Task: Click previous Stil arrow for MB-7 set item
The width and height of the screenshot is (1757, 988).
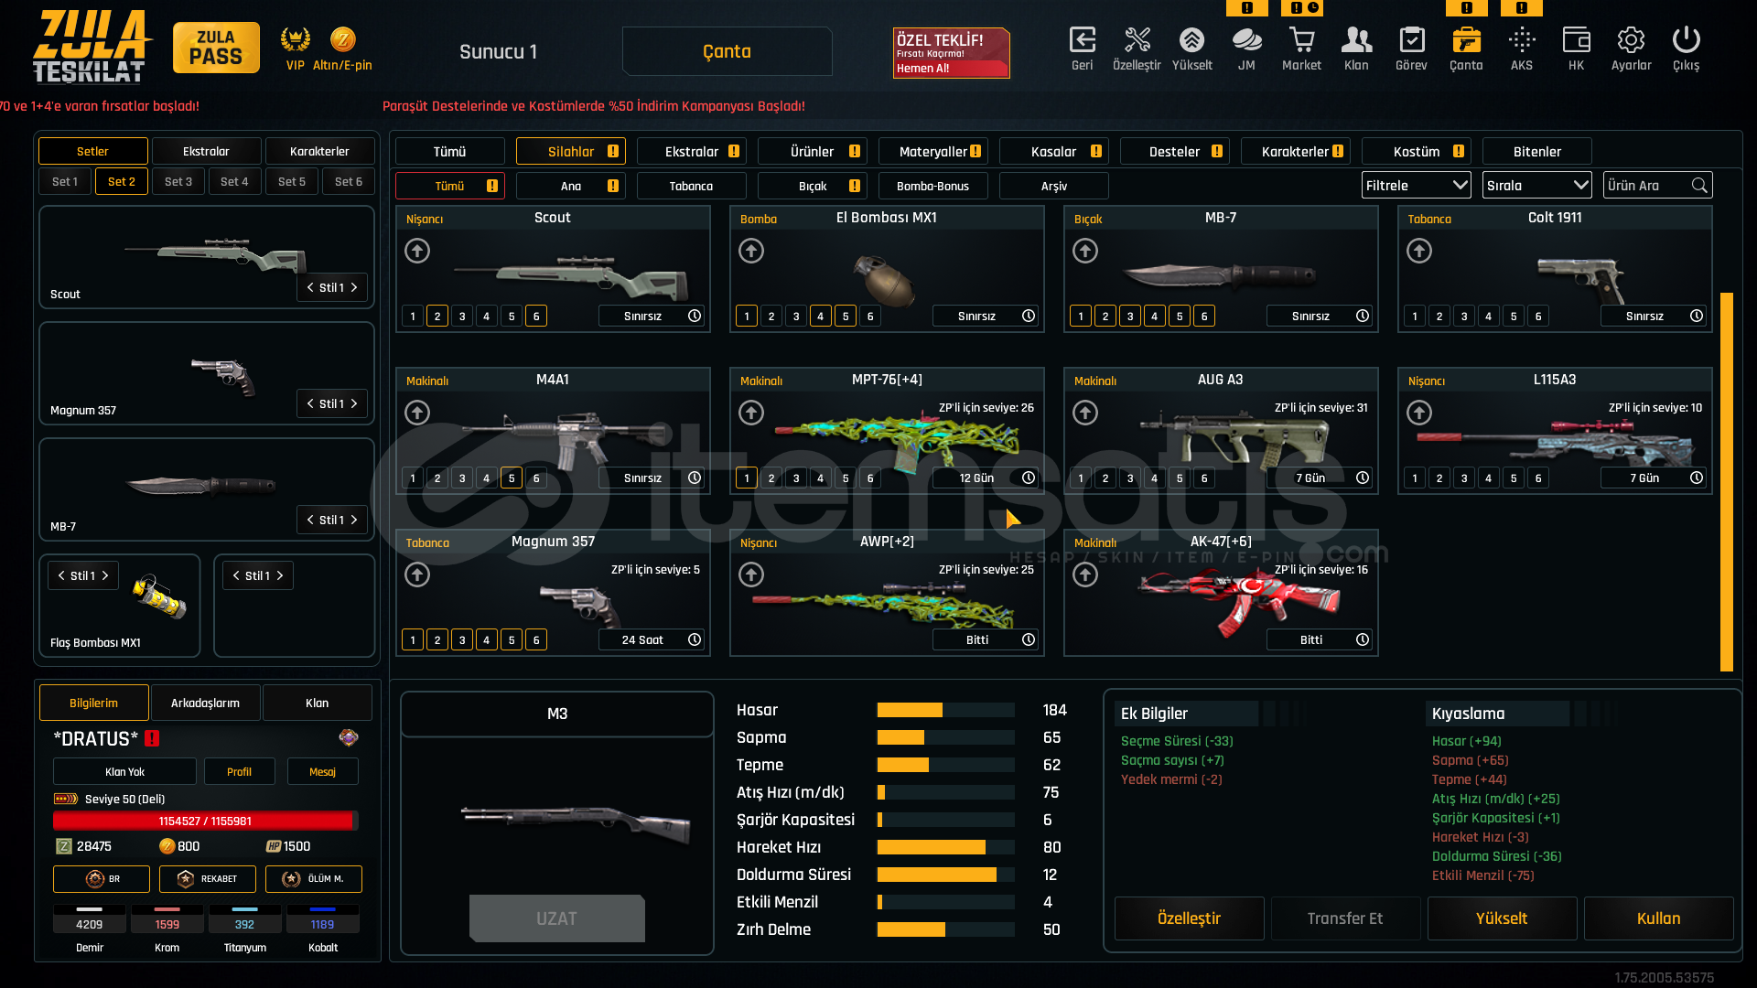Action: click(x=310, y=520)
